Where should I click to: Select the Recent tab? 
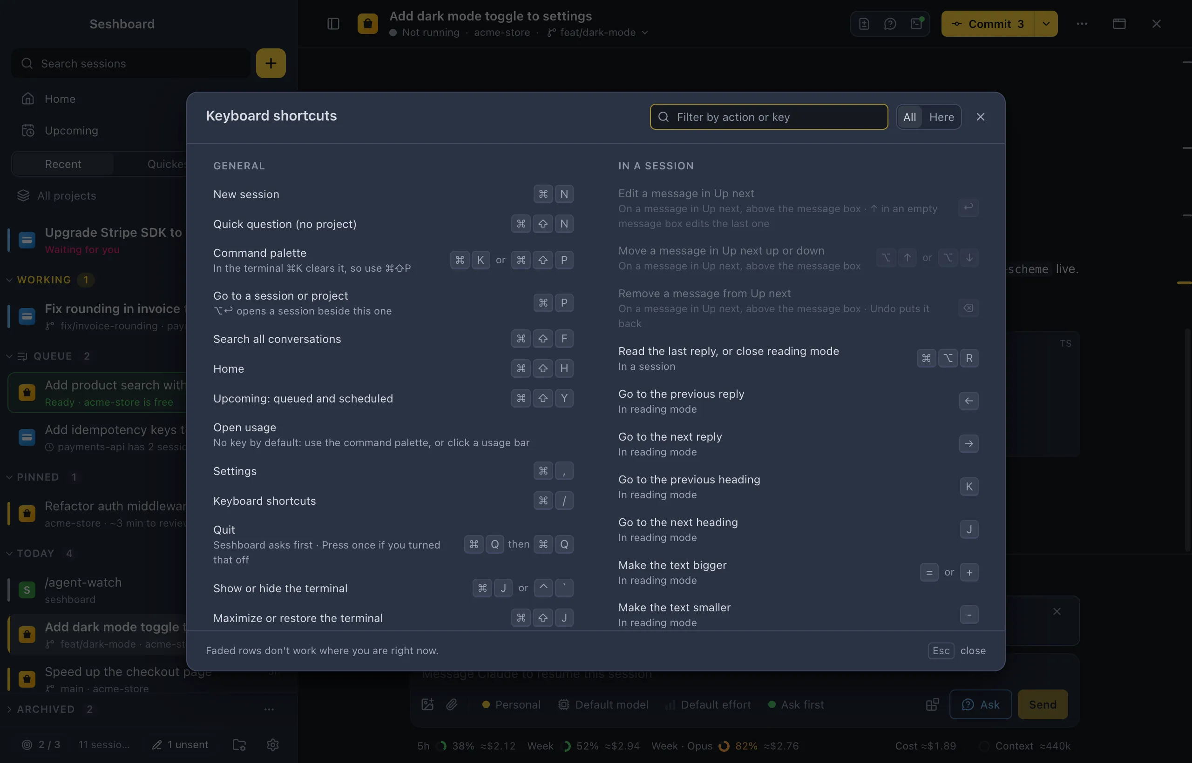(x=63, y=164)
